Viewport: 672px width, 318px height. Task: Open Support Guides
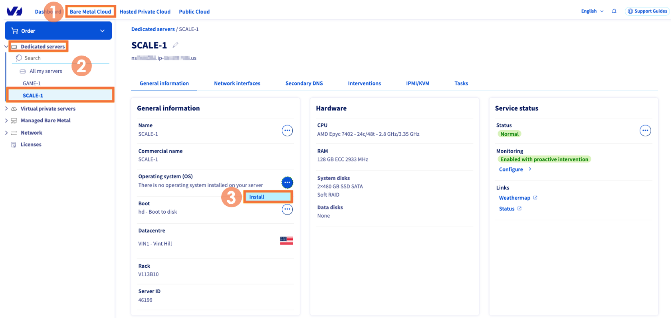coord(647,11)
